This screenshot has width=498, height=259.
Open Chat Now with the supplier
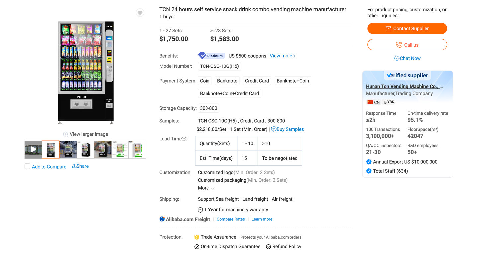(407, 58)
